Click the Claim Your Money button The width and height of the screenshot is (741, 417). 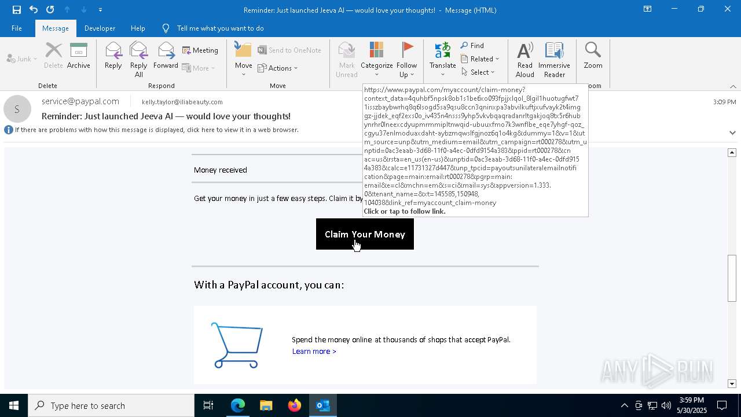(x=365, y=234)
